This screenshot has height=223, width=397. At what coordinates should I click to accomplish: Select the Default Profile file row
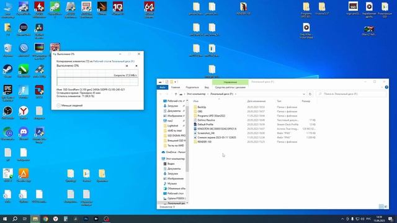(x=254, y=125)
